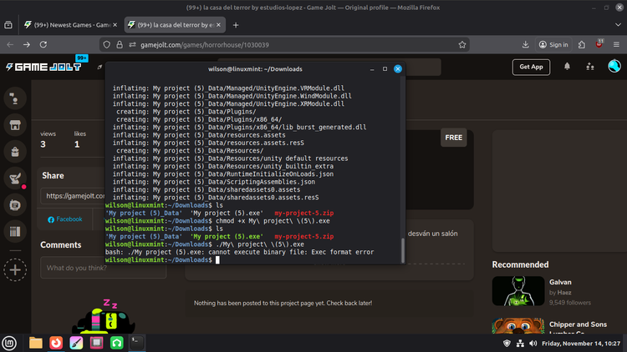
Task: Open the uBlock extension icon
Action: [x=599, y=45]
